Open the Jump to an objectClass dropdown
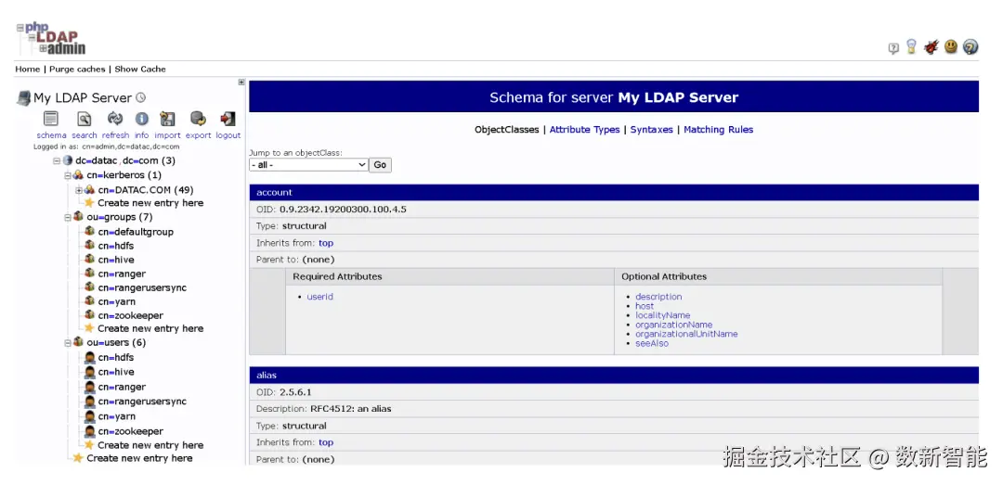 (308, 165)
